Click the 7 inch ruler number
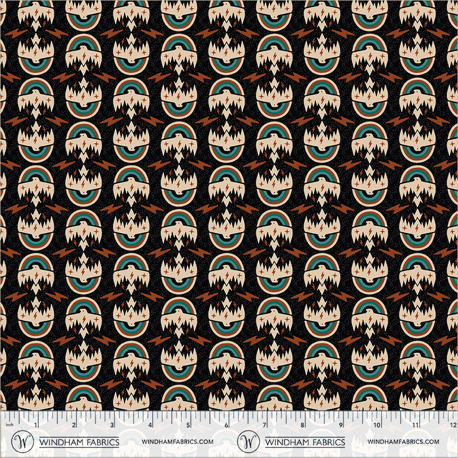Screen dimensions: 458x458 coord(265,425)
